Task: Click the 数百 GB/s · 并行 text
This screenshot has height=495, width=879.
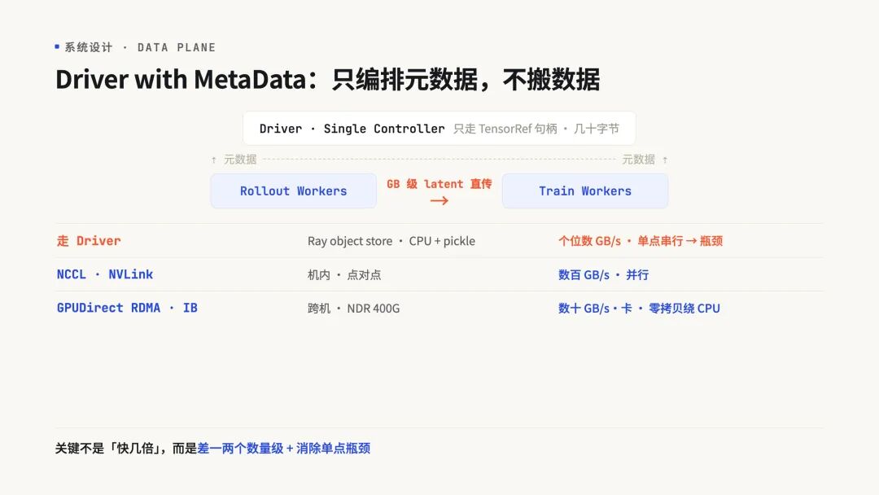Action: click(603, 274)
